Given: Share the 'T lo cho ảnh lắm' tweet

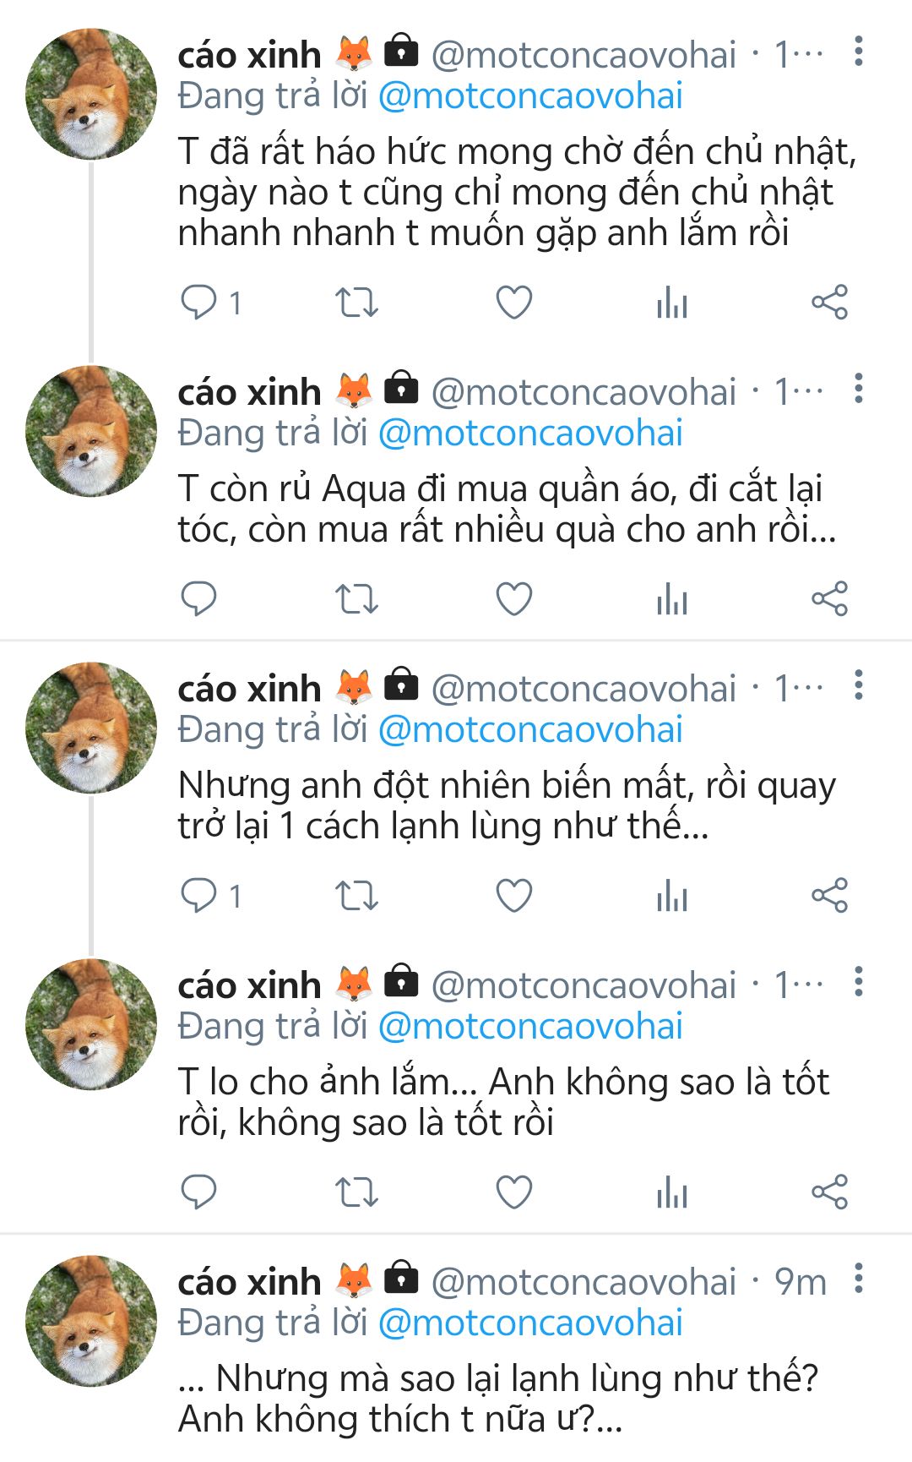Looking at the screenshot, I should [x=829, y=1192].
